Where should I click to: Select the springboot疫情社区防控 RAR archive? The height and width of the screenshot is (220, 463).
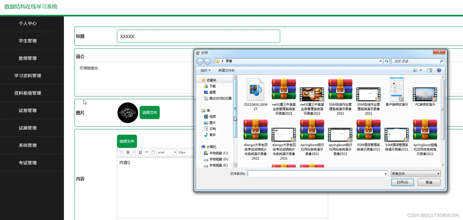tap(425, 137)
